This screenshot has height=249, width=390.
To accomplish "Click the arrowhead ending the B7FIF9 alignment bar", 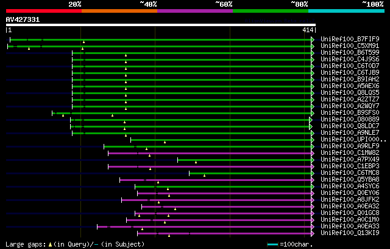I will (x=313, y=39).
